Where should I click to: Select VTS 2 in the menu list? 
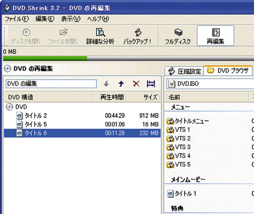coord(183,138)
